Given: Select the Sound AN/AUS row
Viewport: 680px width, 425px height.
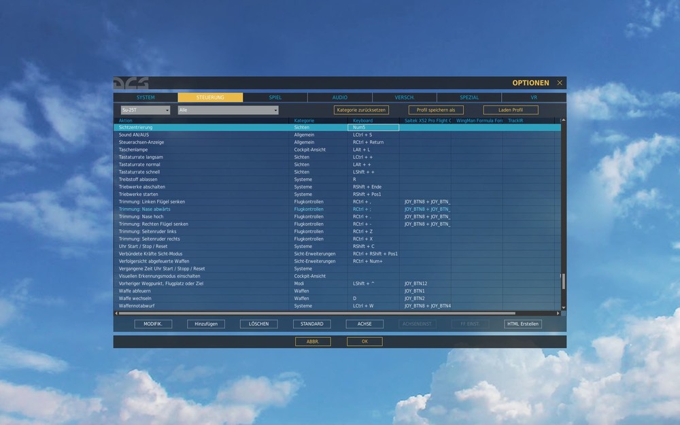Looking at the screenshot, I should tap(337, 135).
